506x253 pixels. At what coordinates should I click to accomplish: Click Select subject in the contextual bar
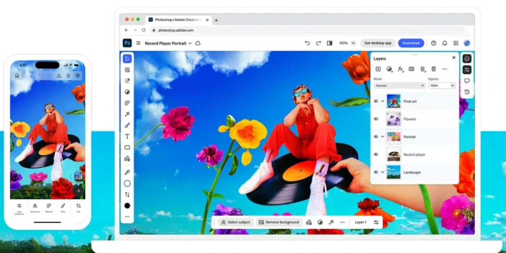coord(236,222)
